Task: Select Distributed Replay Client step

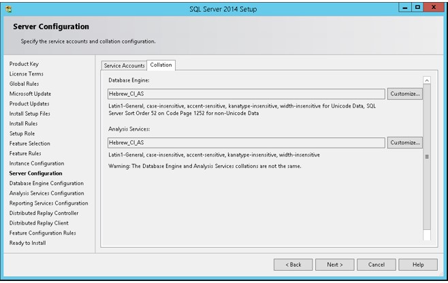Action: (39, 223)
